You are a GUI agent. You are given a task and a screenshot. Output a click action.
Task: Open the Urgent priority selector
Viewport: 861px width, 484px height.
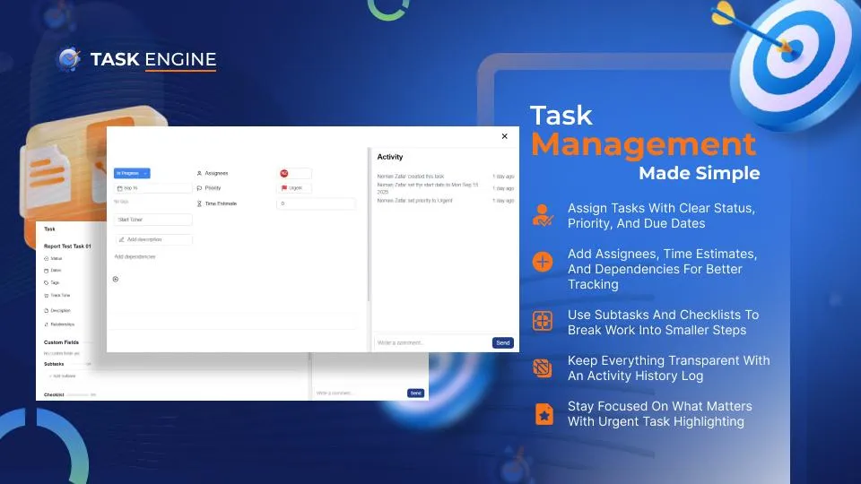(x=294, y=188)
